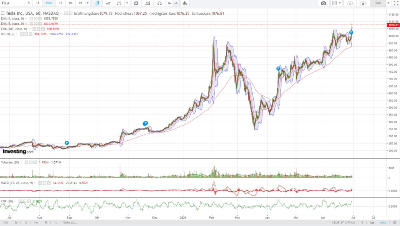Edit the TSLA symbol field
Viewport: 400px width, 226px height.
[x=12, y=3]
